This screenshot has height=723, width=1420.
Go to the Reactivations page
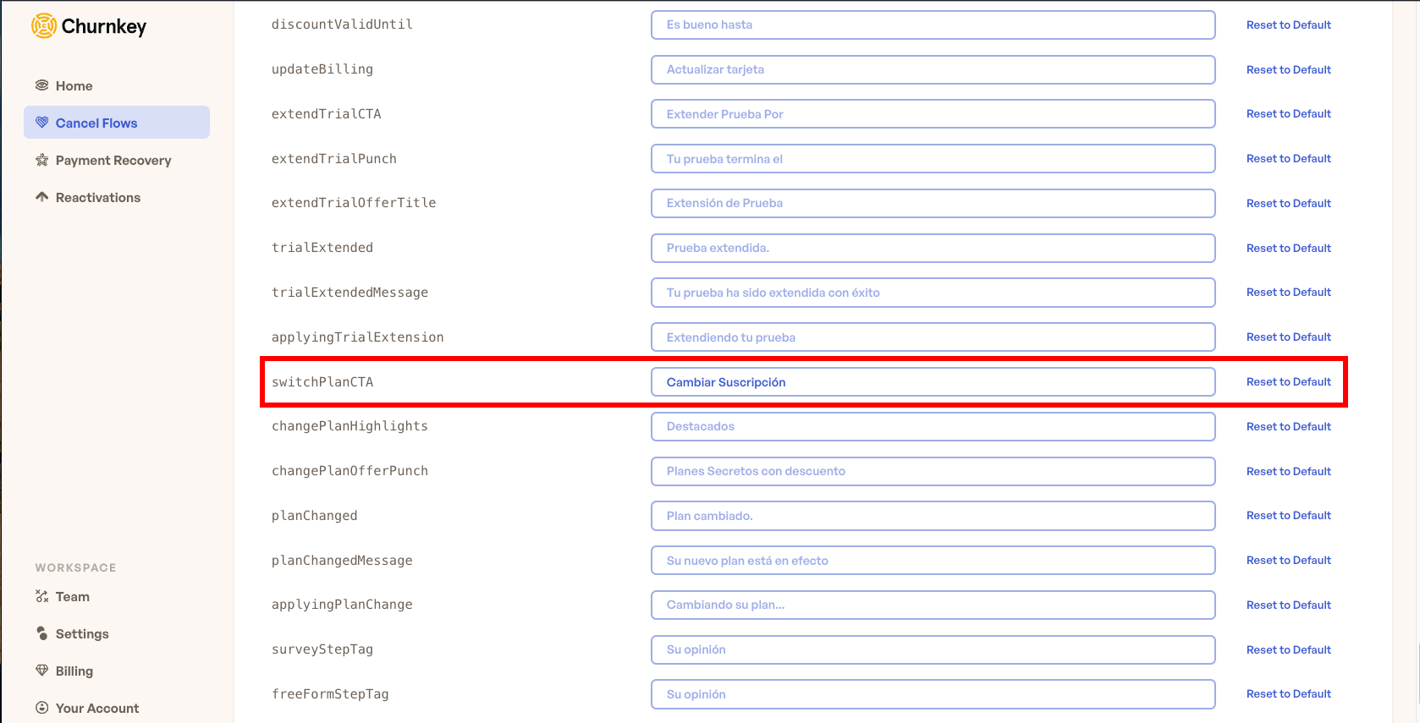point(97,198)
